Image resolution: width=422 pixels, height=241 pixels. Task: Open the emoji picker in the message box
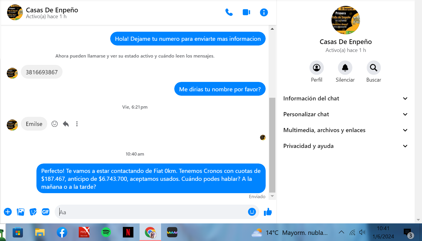pos(252,212)
